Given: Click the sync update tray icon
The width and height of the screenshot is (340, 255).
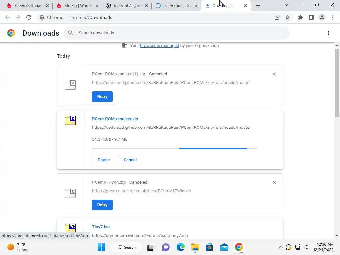Looking at the screenshot, I should click(x=289, y=247).
